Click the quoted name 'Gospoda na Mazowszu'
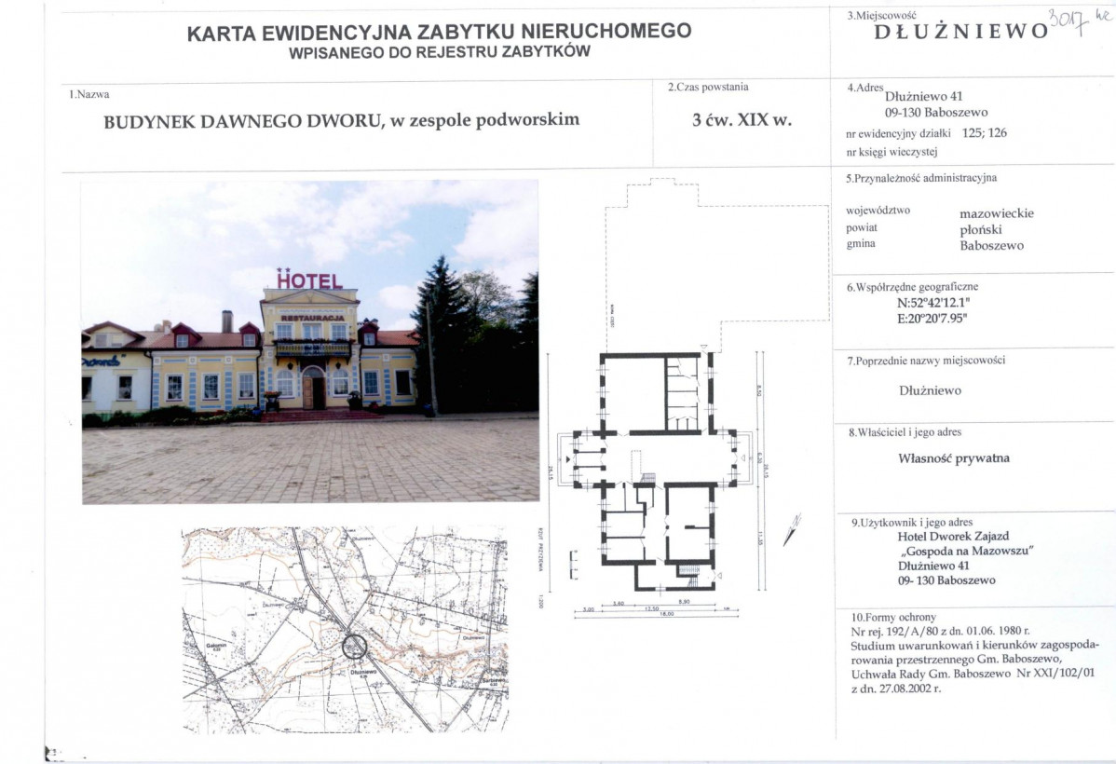 tap(966, 552)
